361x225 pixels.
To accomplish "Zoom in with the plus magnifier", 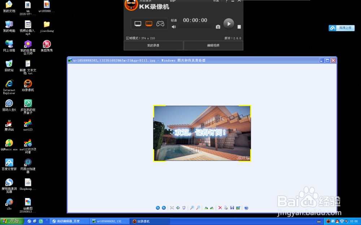I will tap(192, 208).
